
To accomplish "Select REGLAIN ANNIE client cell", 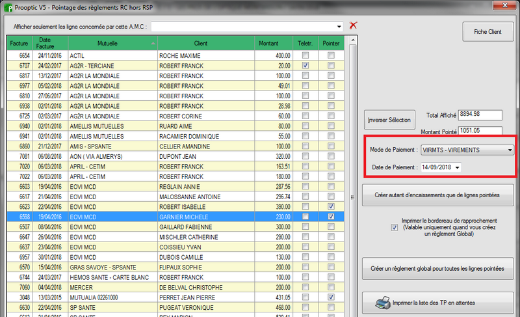I will (206, 187).
